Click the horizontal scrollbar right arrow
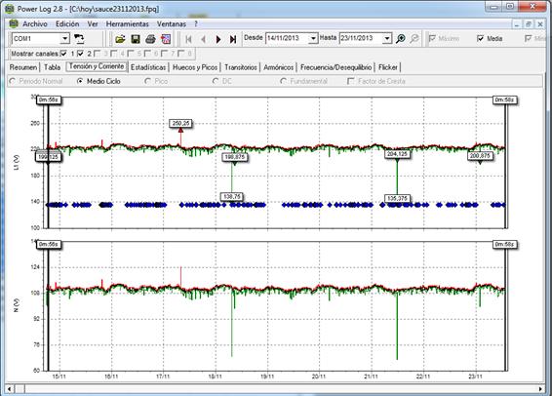 [x=540, y=389]
